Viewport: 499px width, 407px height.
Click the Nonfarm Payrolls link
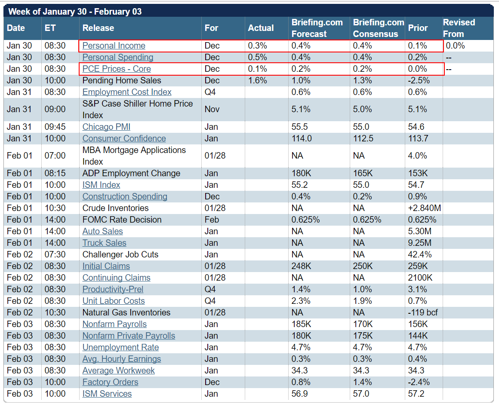(114, 324)
